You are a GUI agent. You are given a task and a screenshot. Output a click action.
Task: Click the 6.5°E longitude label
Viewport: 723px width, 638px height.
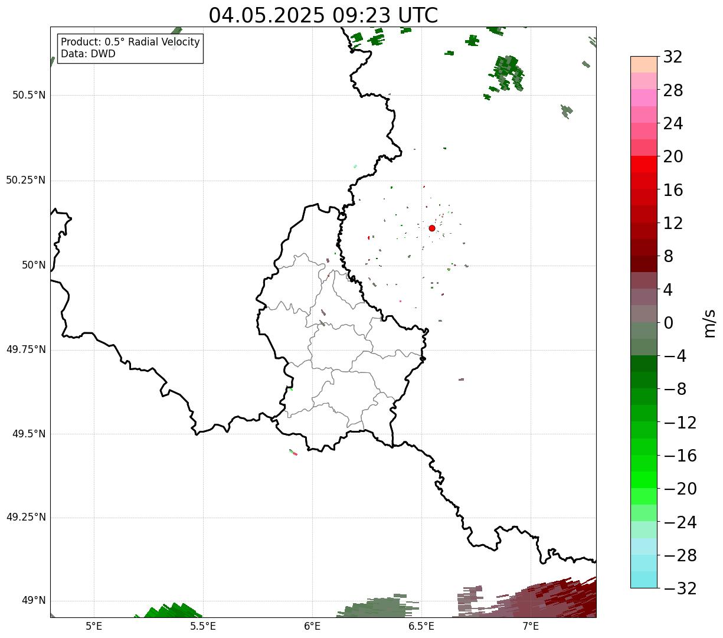pos(421,626)
